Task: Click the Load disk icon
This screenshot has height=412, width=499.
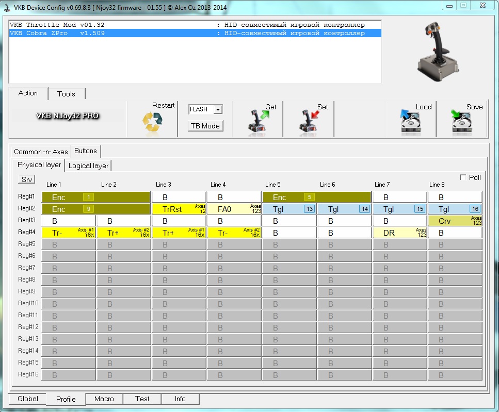Action: tap(411, 123)
